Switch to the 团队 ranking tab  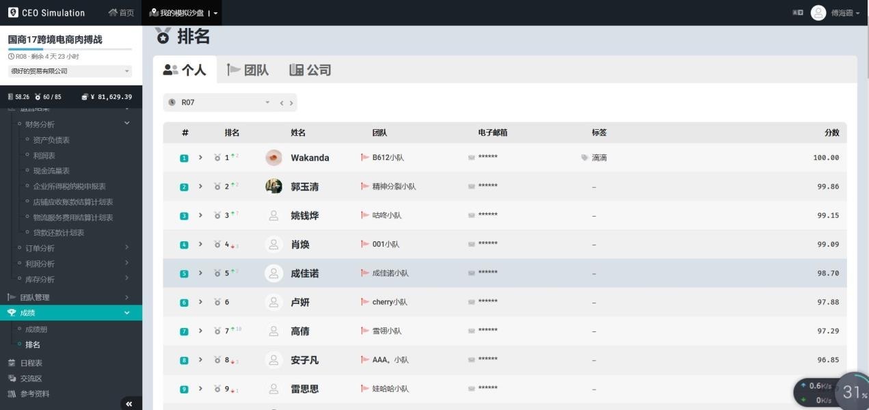248,70
